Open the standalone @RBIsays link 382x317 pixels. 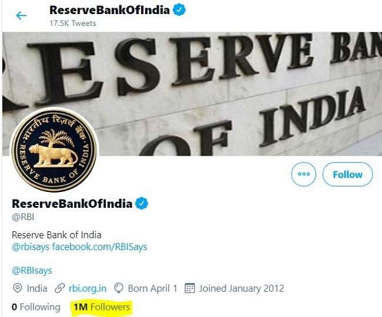[x=32, y=270]
